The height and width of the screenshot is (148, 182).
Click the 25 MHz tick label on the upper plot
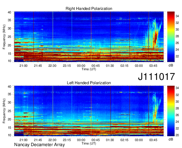[9, 37]
